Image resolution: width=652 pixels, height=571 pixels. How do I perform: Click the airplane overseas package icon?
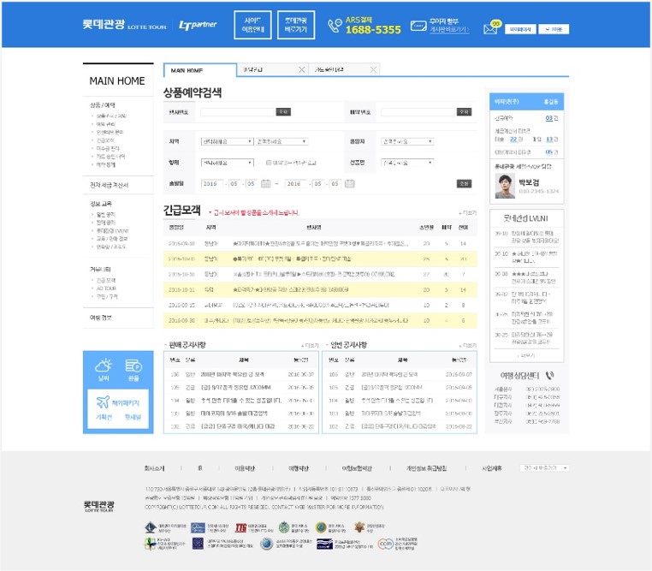coord(104,401)
